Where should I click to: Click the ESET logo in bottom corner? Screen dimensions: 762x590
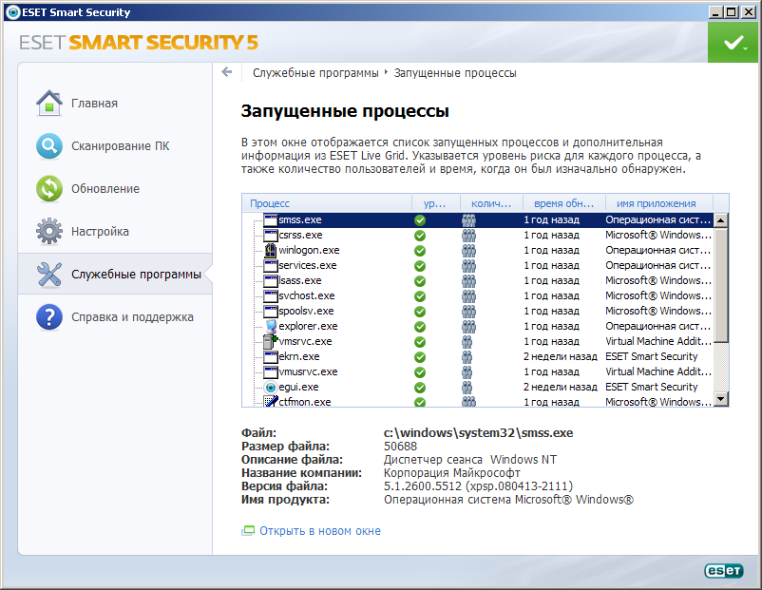coord(724,571)
